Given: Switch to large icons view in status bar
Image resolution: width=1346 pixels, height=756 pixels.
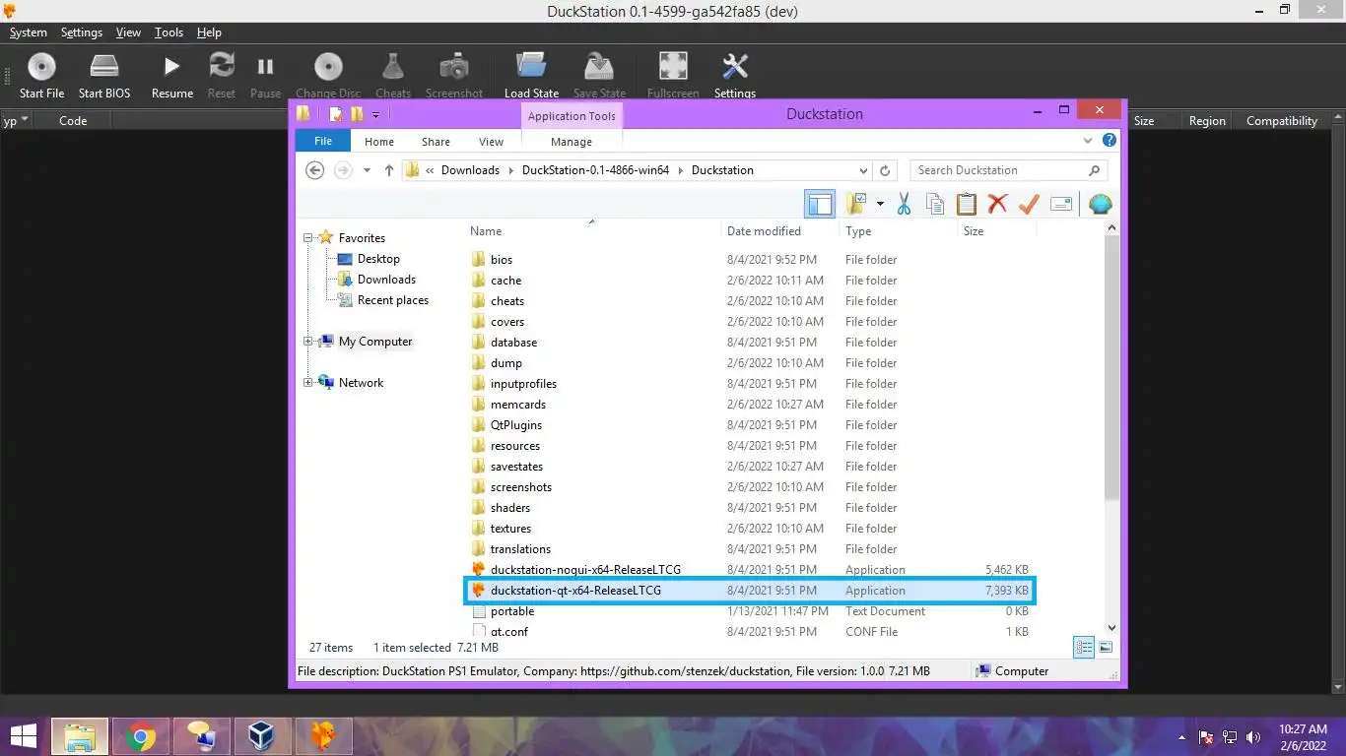Looking at the screenshot, I should (1106, 647).
